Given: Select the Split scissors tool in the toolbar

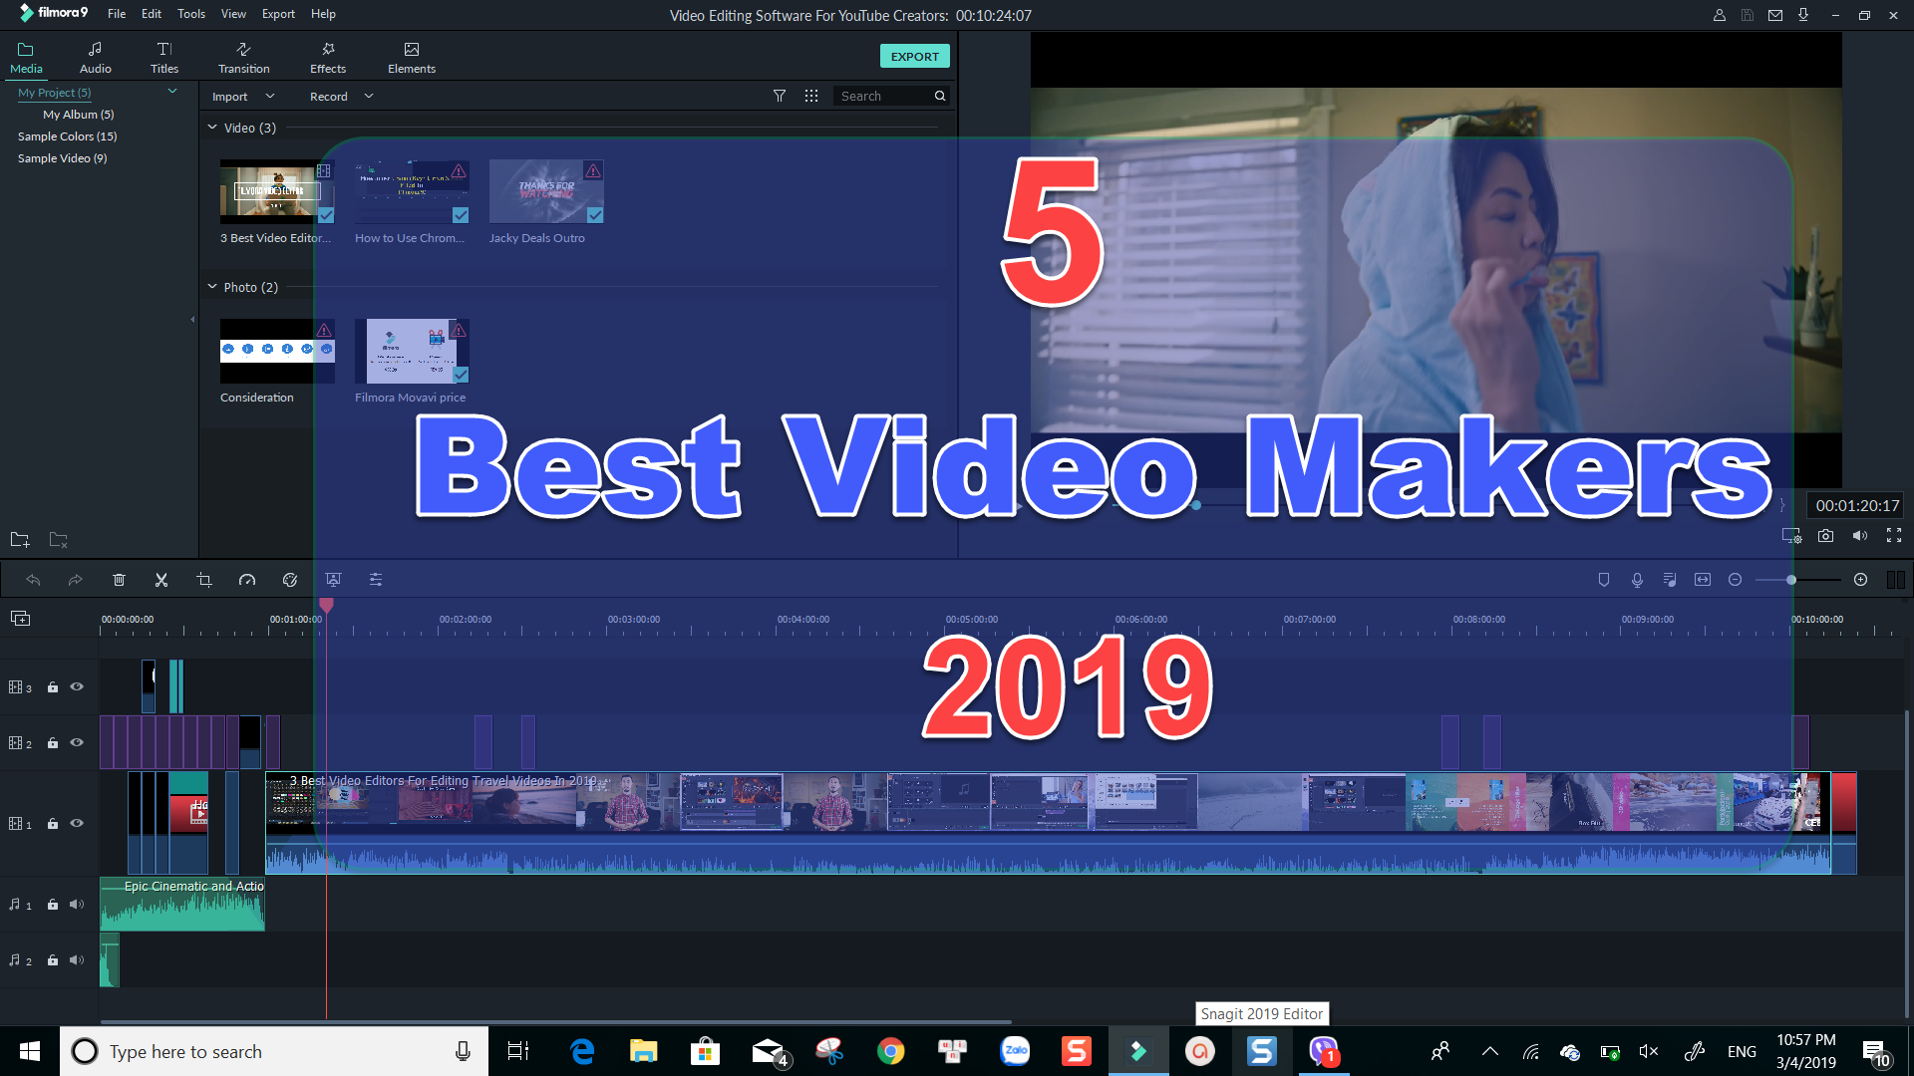Looking at the screenshot, I should point(160,579).
